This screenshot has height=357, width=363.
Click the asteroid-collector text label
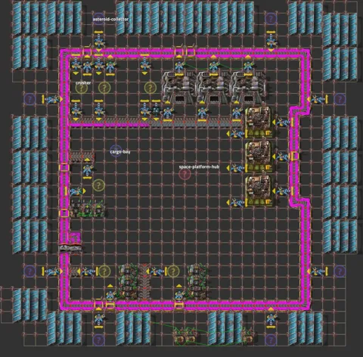point(110,19)
